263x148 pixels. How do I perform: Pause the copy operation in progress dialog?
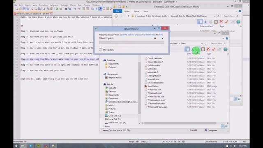(155, 38)
